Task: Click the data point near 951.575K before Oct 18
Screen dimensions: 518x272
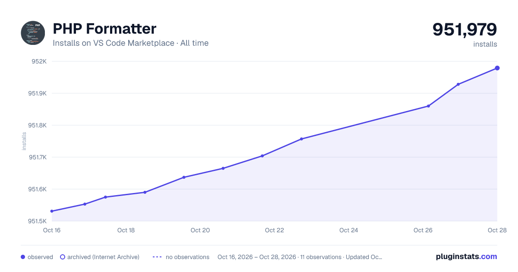Action: (x=105, y=197)
